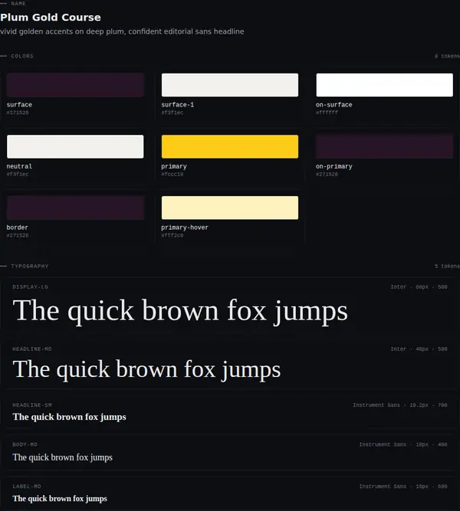460x511 pixels.
Task: Click the '5 tokens' count label
Action: [447, 267]
